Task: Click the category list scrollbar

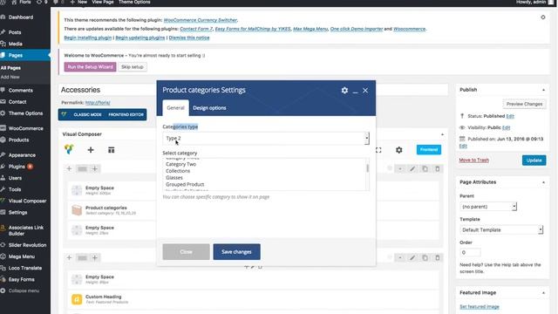Action: (367, 168)
